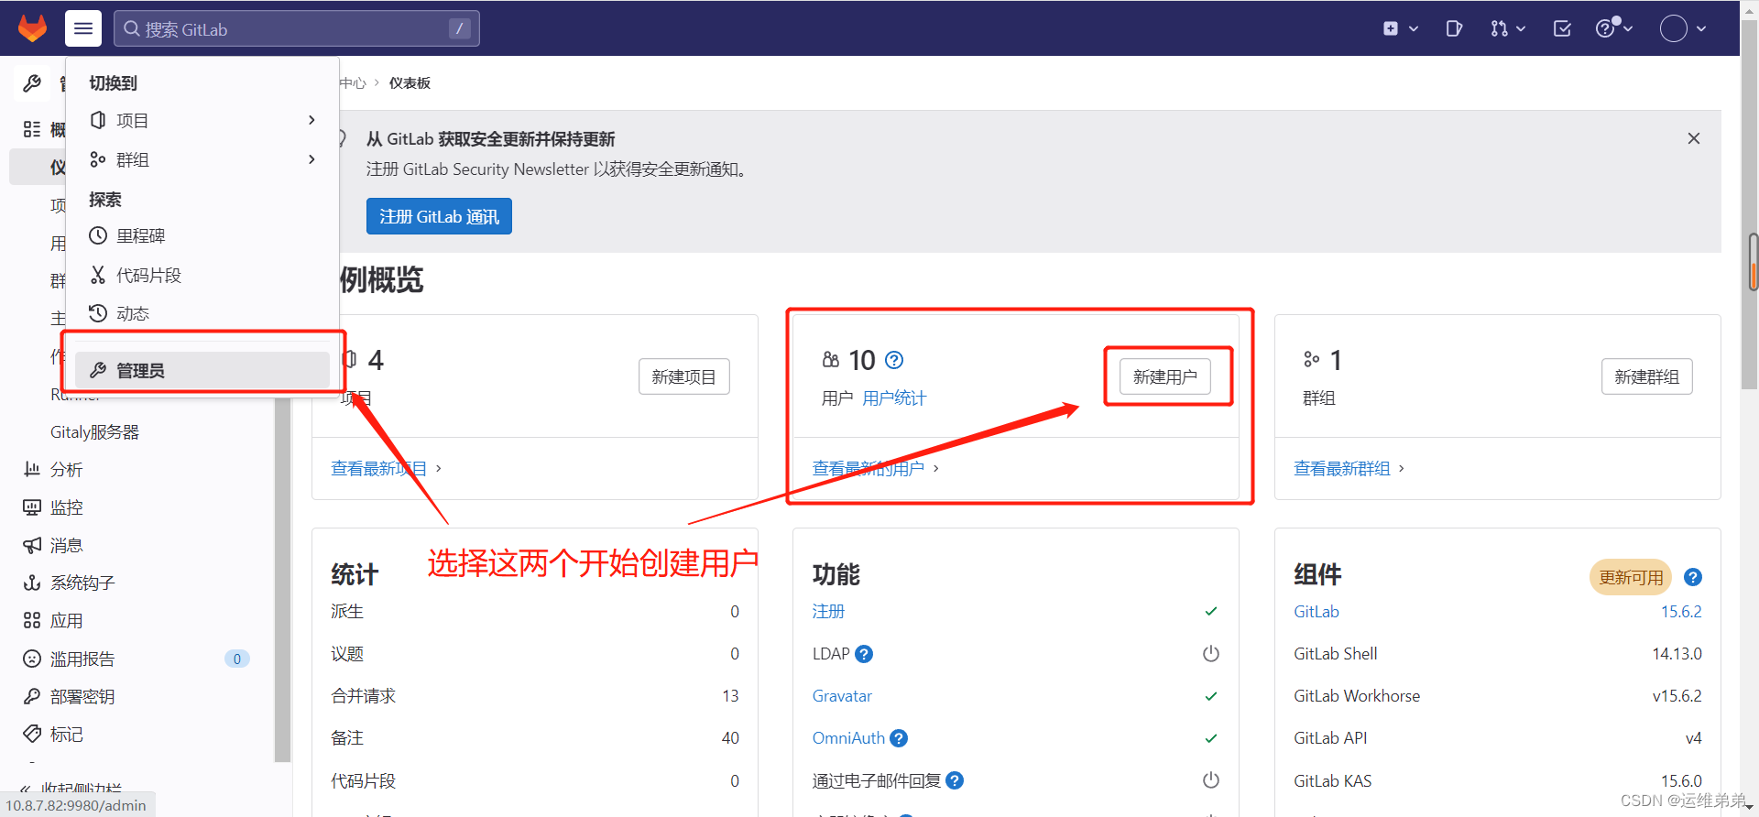Image resolution: width=1759 pixels, height=817 pixels.
Task: Open 分析 sidebar section
Action: pos(66,469)
